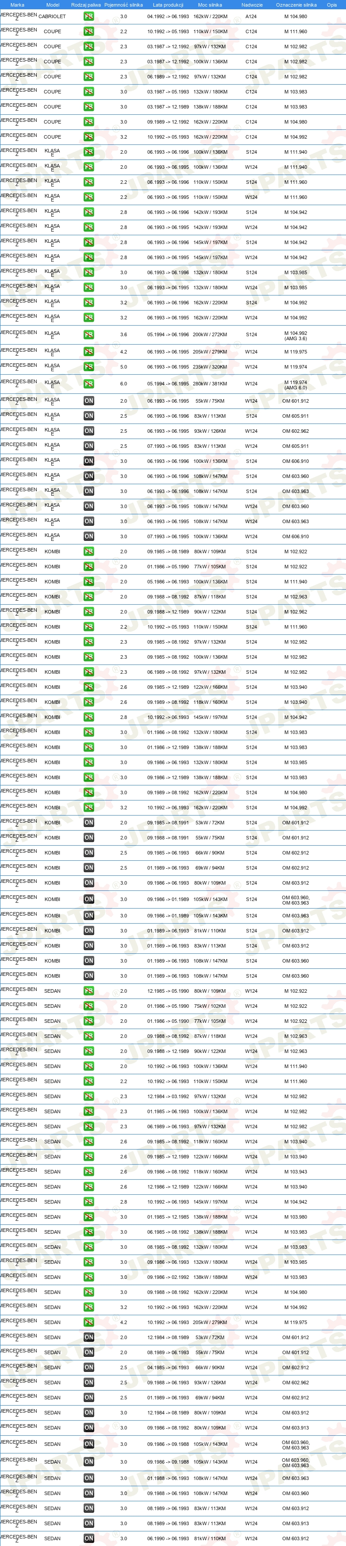The width and height of the screenshot is (346, 1546).
Task: Click the 06.1990 -> 06.1993 production years cell
Action: 168,1538
